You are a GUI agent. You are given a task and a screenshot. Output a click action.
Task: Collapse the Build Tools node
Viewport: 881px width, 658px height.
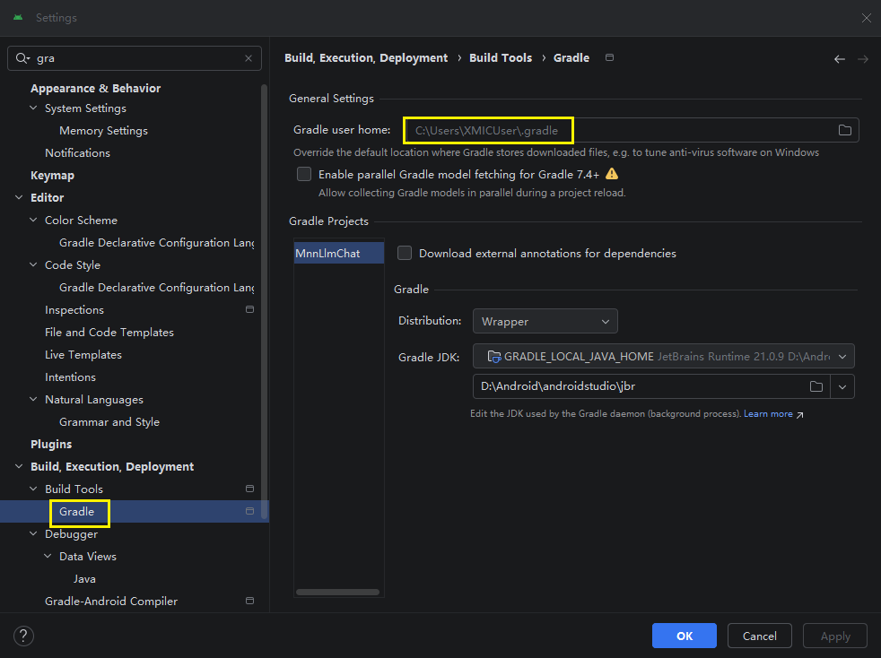(x=34, y=489)
